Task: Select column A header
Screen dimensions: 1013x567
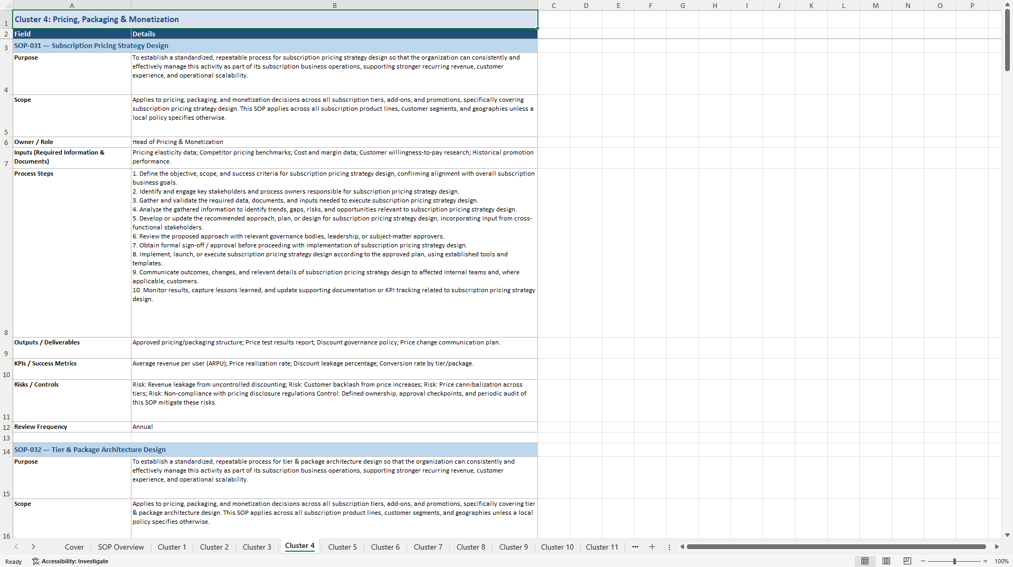Action: [72, 5]
